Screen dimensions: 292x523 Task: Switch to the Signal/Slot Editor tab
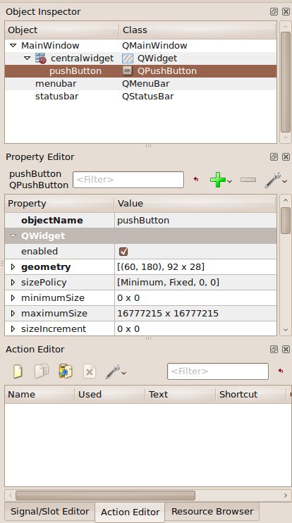click(49, 512)
